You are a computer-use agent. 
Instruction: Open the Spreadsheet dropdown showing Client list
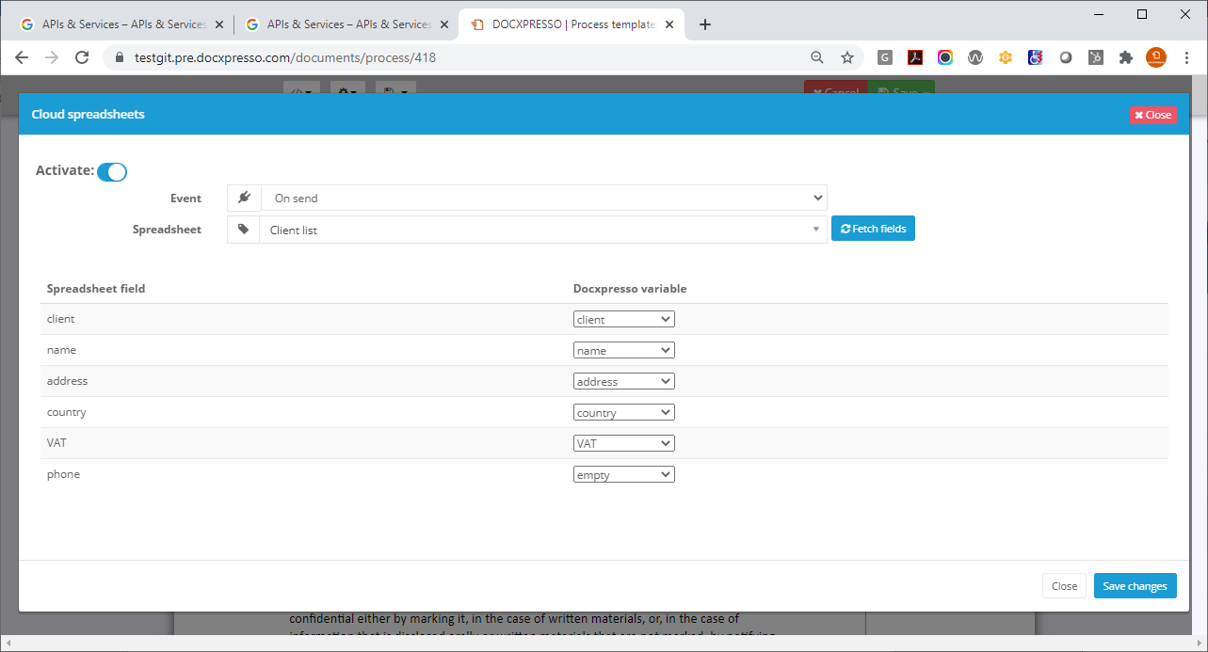543,230
